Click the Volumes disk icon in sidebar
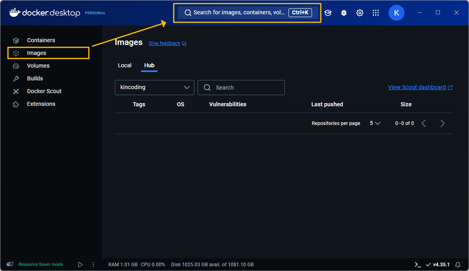469x271 pixels. click(x=16, y=66)
